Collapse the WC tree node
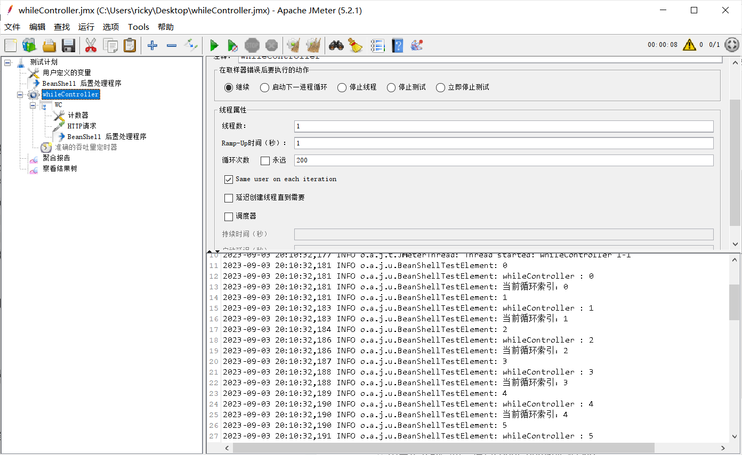 point(33,105)
